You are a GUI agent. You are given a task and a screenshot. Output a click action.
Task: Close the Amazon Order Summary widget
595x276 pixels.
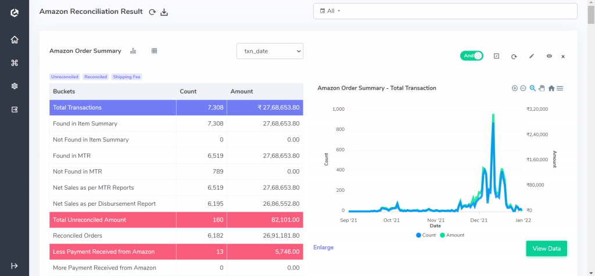[x=563, y=56]
